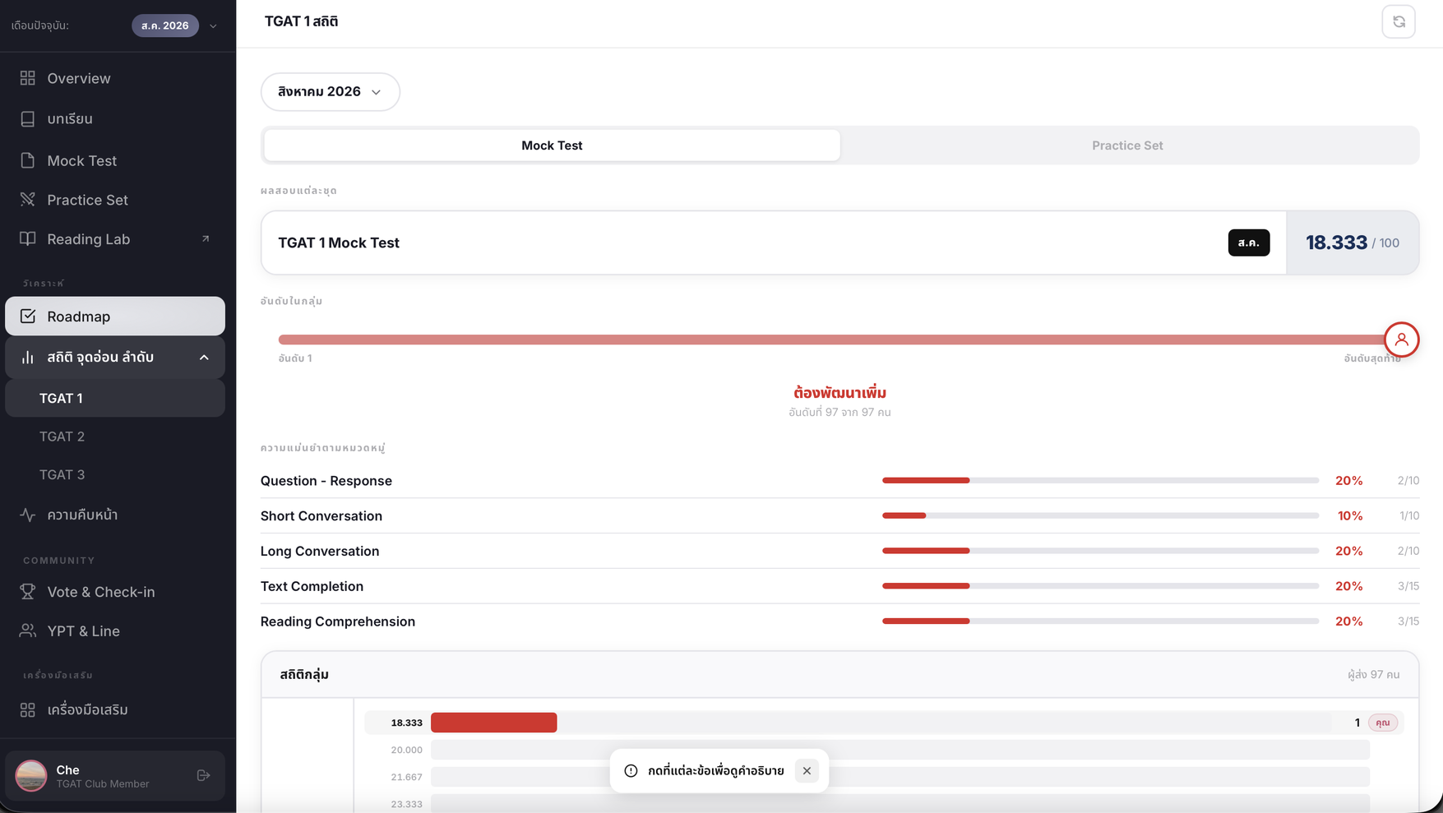Select TGAT 1 statistics sub-item
1443x813 pixels.
115,398
